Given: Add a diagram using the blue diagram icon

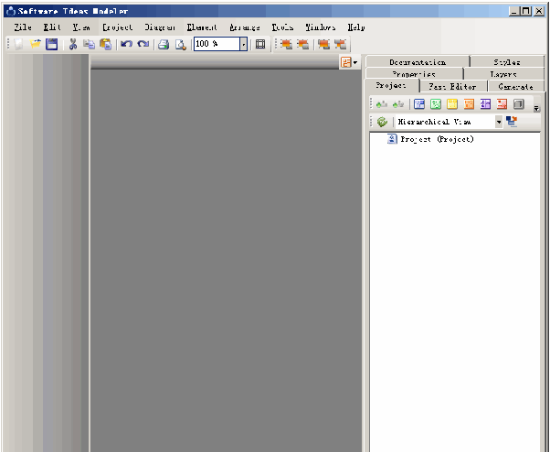Looking at the screenshot, I should point(419,104).
